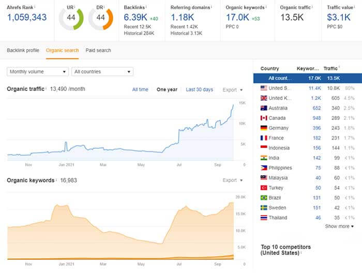Image resolution: width=362 pixels, height=274 pixels.
Task: Click the Germany flag icon
Action: [x=264, y=128]
